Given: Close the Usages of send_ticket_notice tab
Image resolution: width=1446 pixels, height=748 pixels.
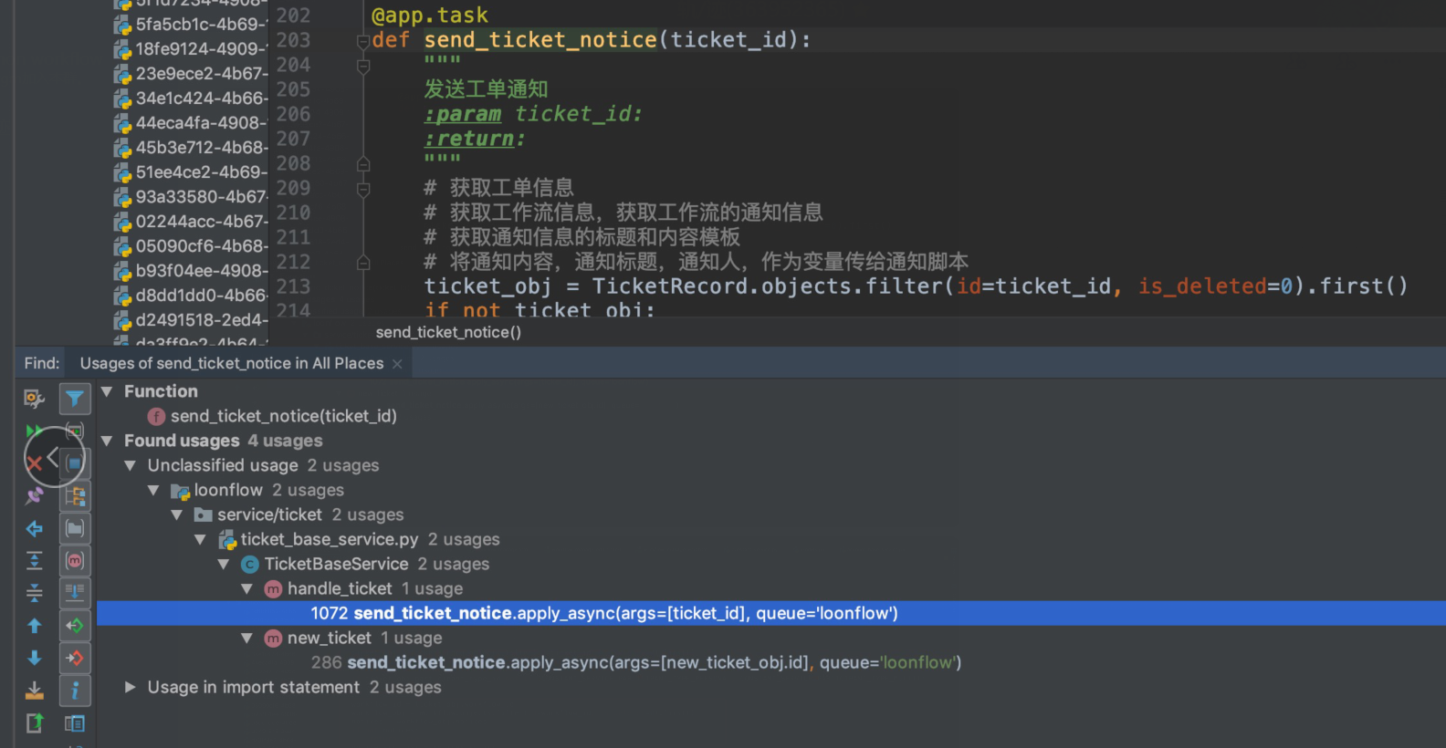Looking at the screenshot, I should tap(397, 364).
